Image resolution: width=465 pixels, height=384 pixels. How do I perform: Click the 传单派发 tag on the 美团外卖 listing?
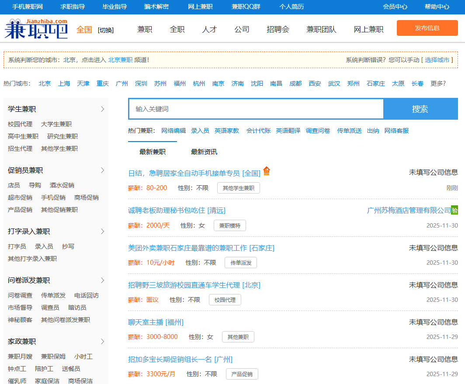(x=241, y=263)
